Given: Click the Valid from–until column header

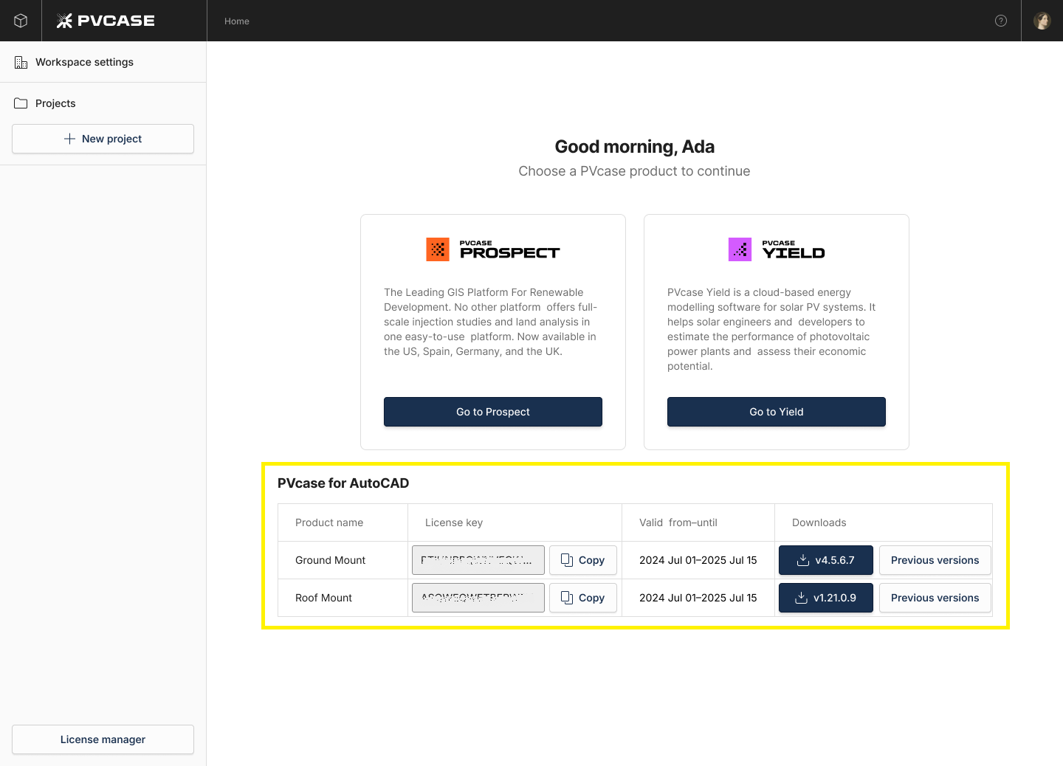Looking at the screenshot, I should (x=678, y=522).
